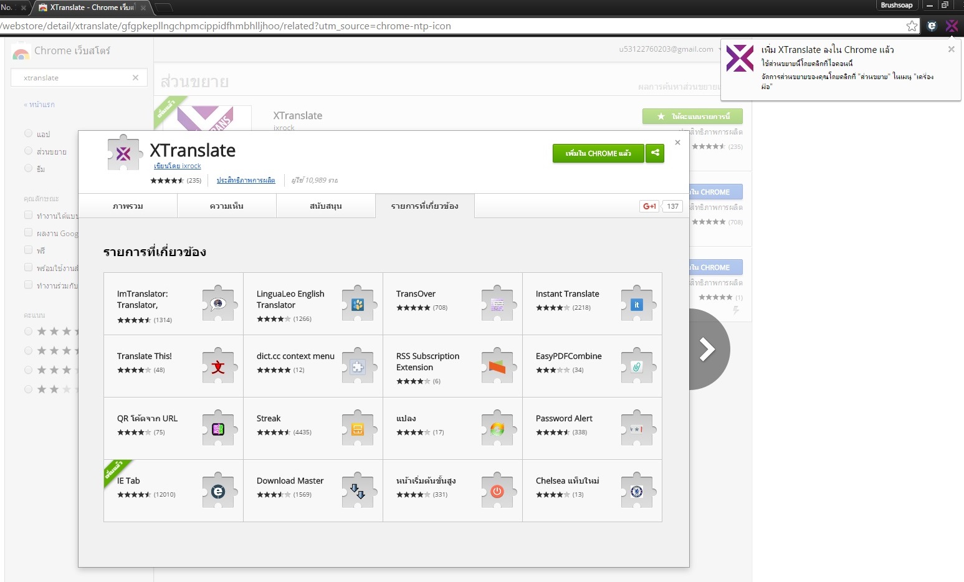The height and width of the screenshot is (582, 964).
Task: Click the green rate-this-item button
Action: coord(692,117)
